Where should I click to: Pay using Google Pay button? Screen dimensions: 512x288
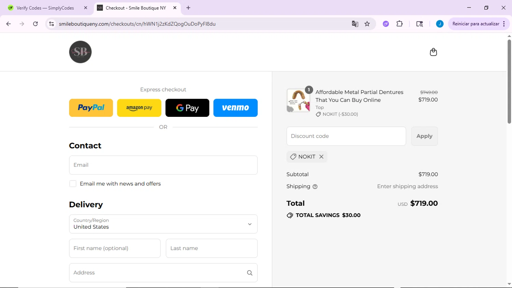coord(187,108)
